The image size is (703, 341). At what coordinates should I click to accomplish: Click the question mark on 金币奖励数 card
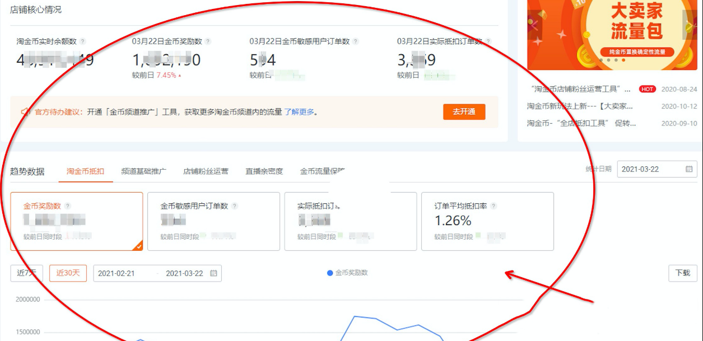[x=68, y=205]
